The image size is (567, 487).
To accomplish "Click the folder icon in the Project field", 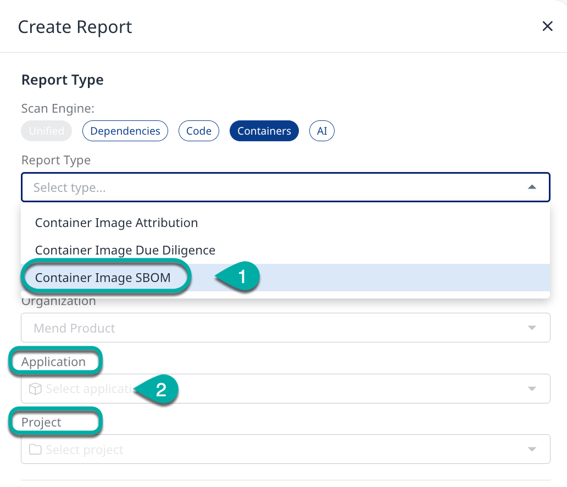I will [36, 450].
